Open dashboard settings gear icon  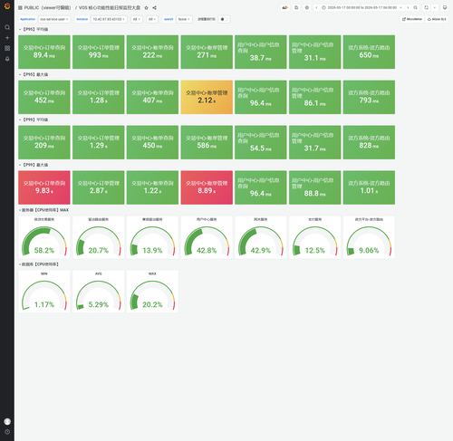[x=307, y=7]
